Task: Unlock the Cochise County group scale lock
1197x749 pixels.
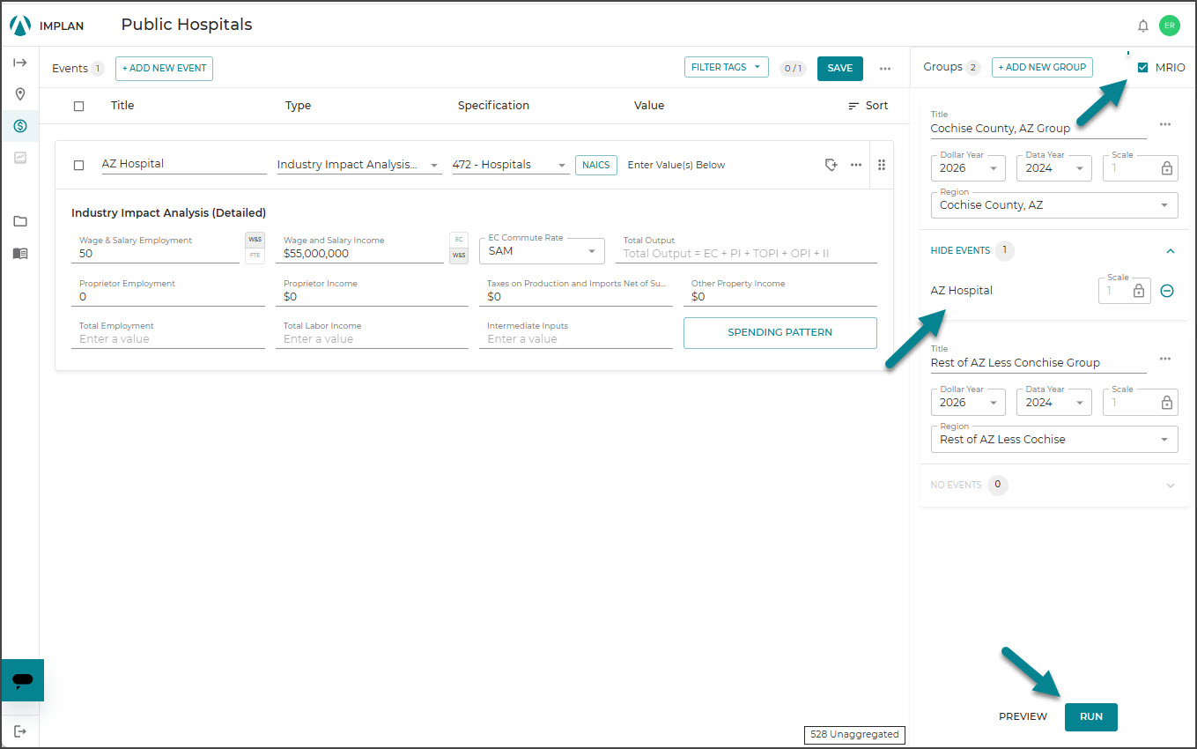Action: (x=1167, y=167)
